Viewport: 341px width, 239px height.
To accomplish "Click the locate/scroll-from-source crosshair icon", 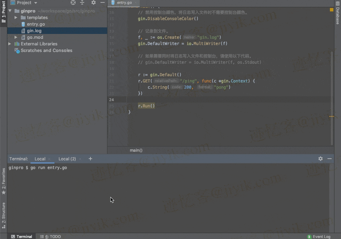I will point(73,3).
